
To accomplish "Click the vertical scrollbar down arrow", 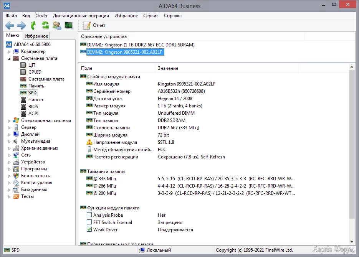I will [x=352, y=241].
